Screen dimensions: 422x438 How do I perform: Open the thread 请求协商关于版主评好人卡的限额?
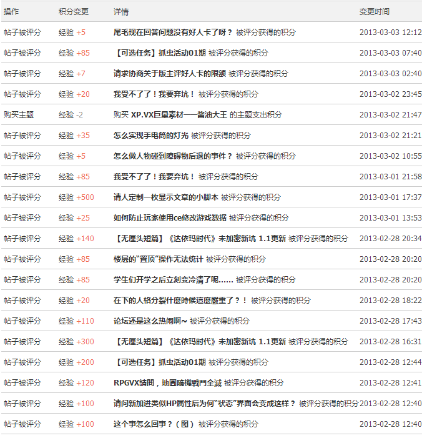click(x=170, y=74)
